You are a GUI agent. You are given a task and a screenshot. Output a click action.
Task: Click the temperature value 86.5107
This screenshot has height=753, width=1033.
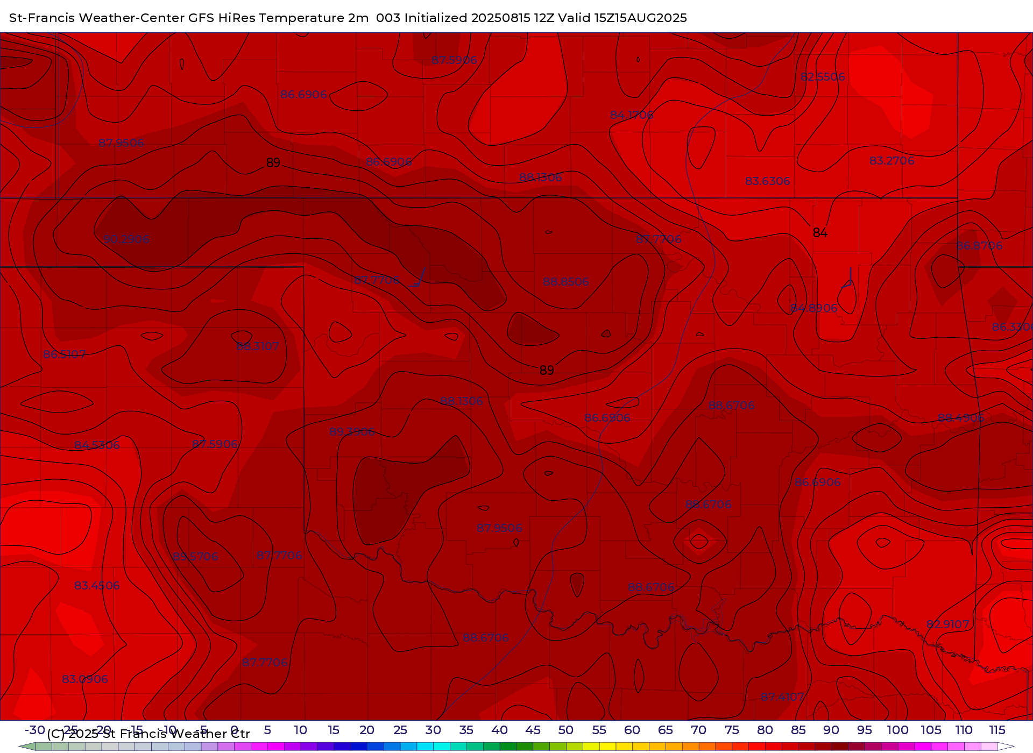point(64,354)
